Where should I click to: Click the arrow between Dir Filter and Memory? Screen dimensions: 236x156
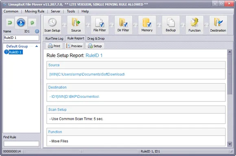tap(135, 25)
